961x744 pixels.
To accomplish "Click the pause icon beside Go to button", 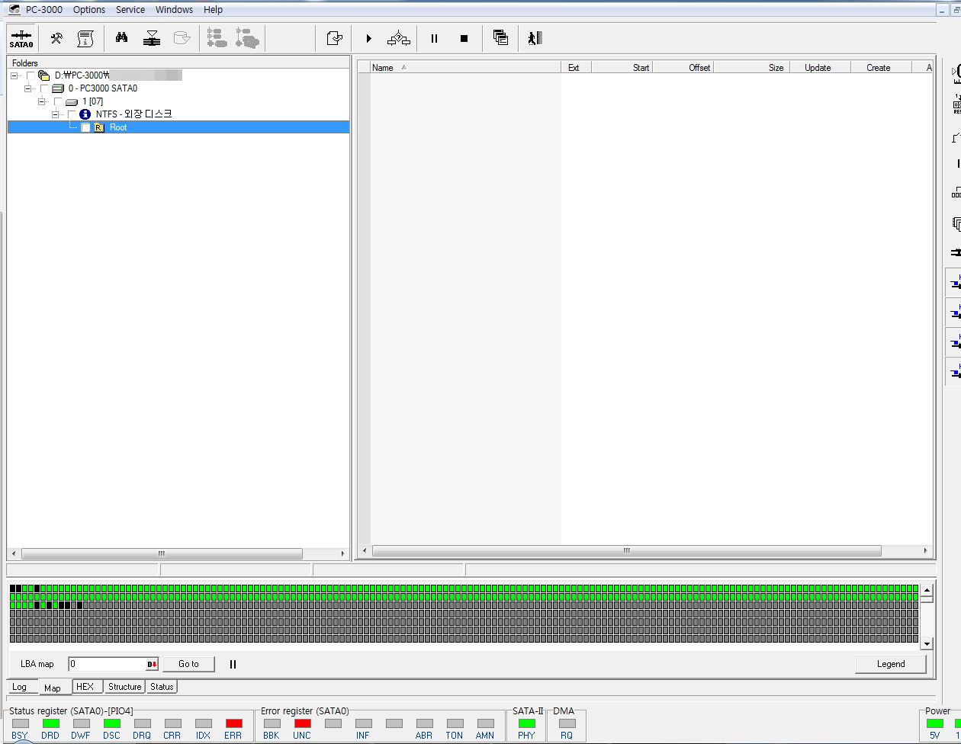I will tap(233, 664).
